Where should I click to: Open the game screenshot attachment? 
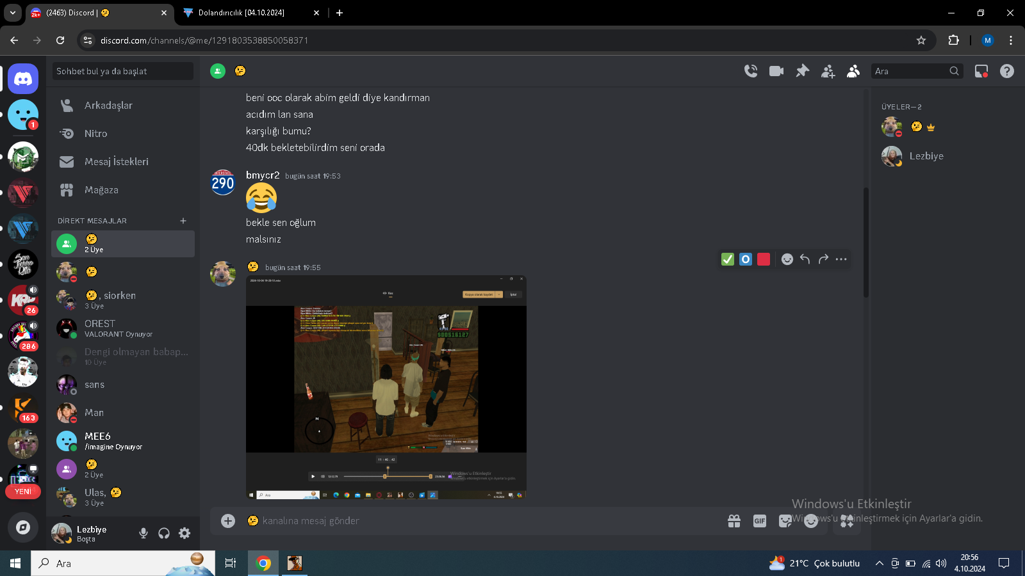point(386,387)
